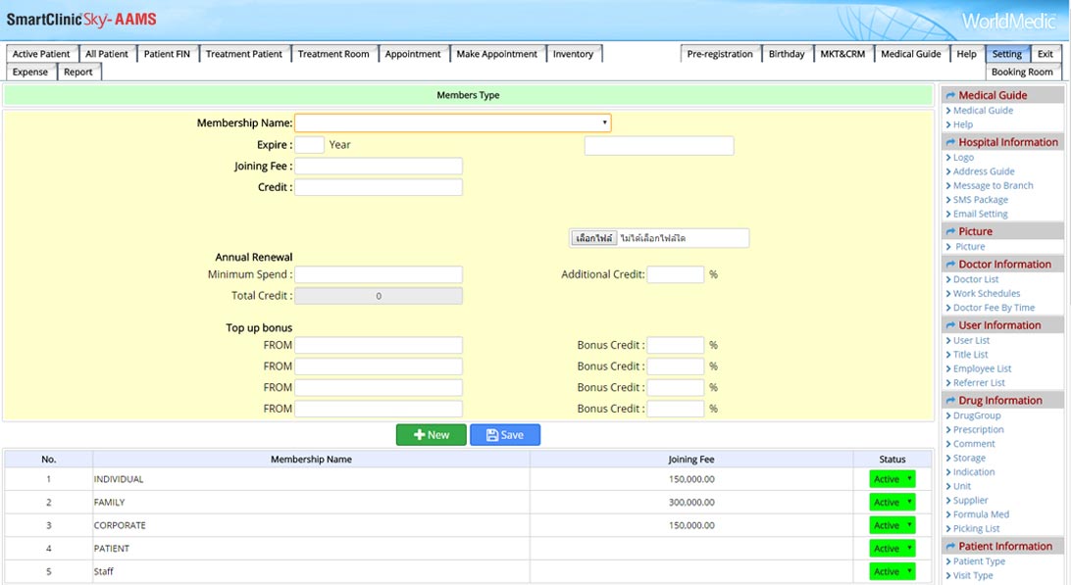This screenshot has width=1071, height=585.
Task: Go to the Booking Room tab
Action: (x=1021, y=72)
